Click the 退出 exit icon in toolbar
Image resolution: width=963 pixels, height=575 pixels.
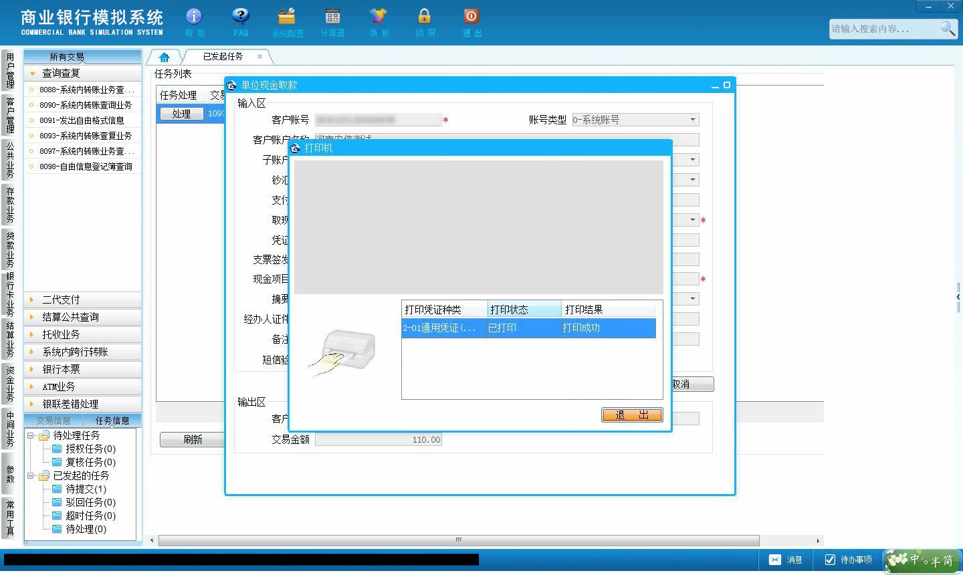click(471, 16)
